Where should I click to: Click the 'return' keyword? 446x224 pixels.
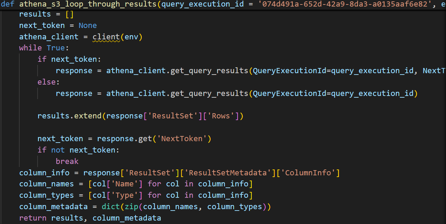coord(33,218)
